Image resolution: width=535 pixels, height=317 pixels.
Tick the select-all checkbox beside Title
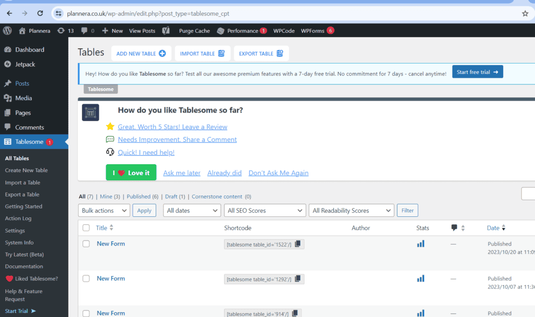pos(86,228)
